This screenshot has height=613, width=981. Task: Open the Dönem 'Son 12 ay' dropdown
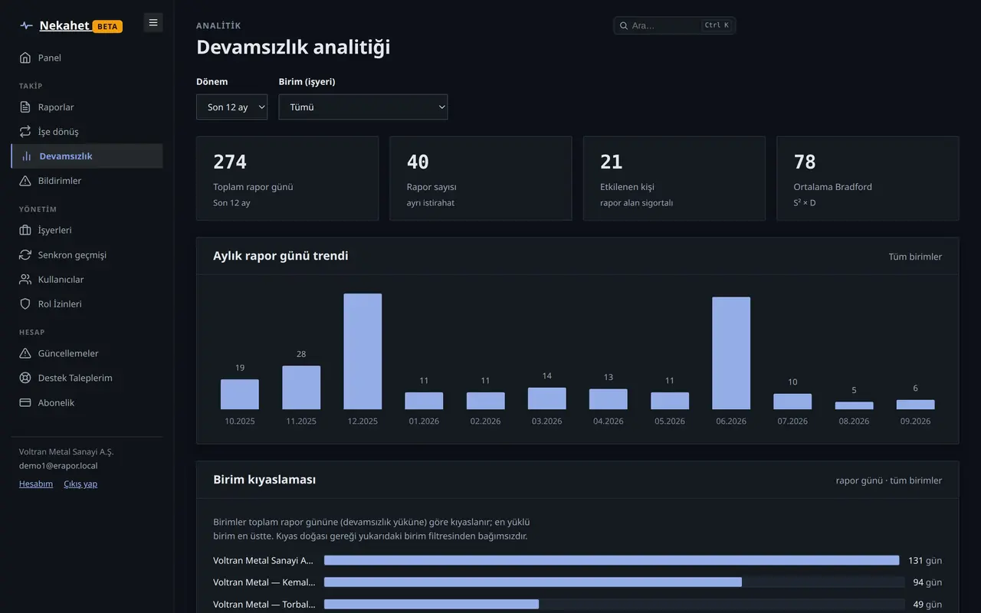(231, 107)
